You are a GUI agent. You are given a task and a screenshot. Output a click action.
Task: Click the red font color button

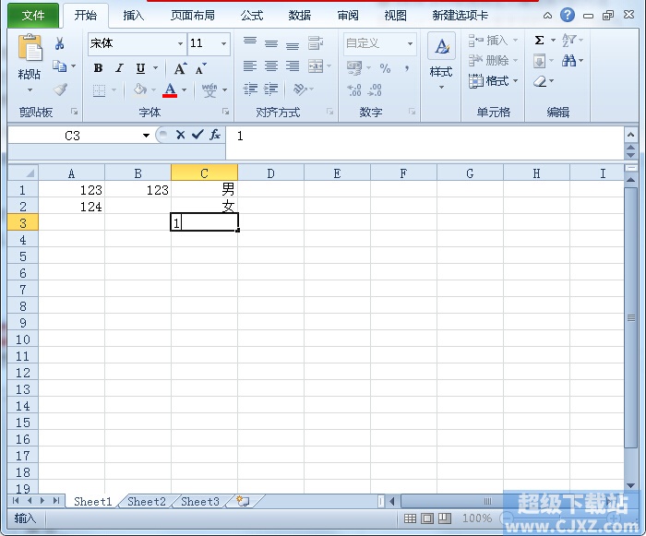(x=170, y=90)
